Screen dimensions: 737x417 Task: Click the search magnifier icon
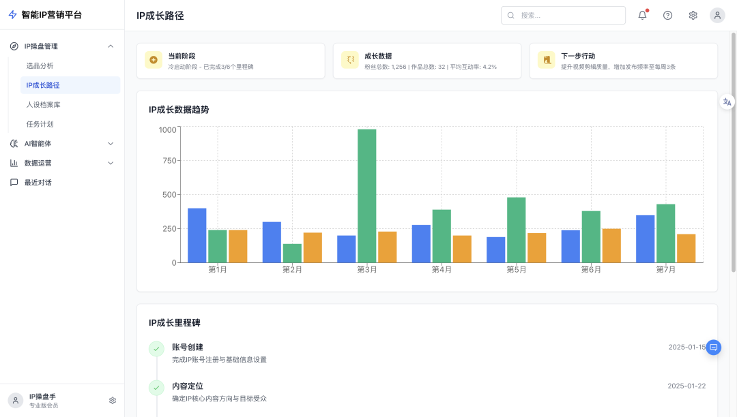point(511,16)
